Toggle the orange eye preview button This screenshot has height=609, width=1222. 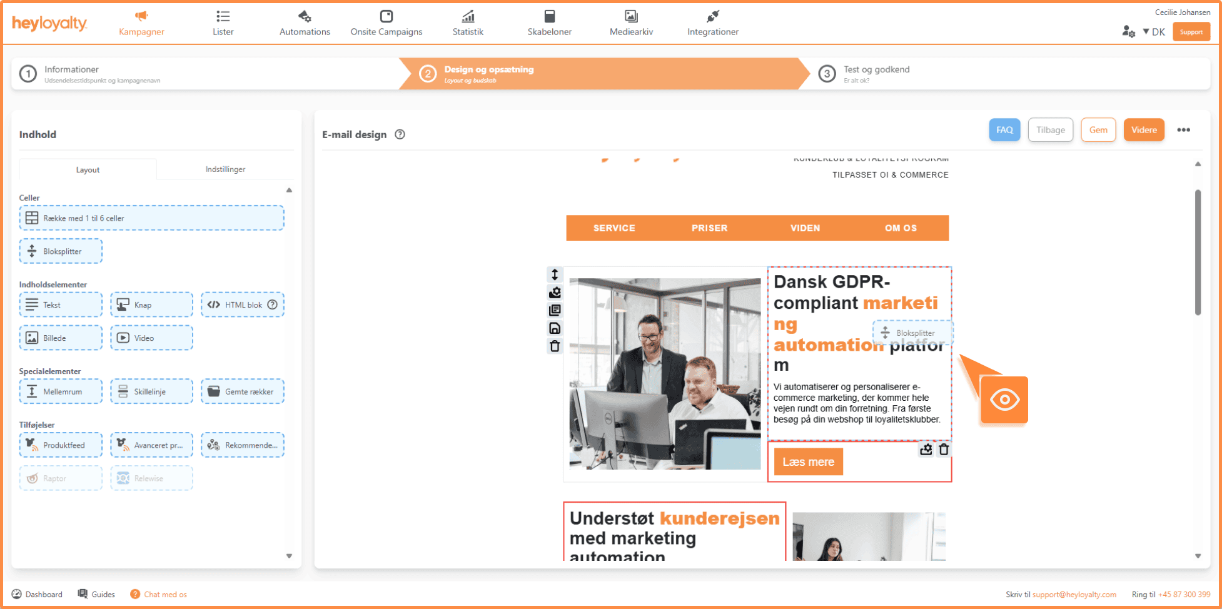[1004, 400]
